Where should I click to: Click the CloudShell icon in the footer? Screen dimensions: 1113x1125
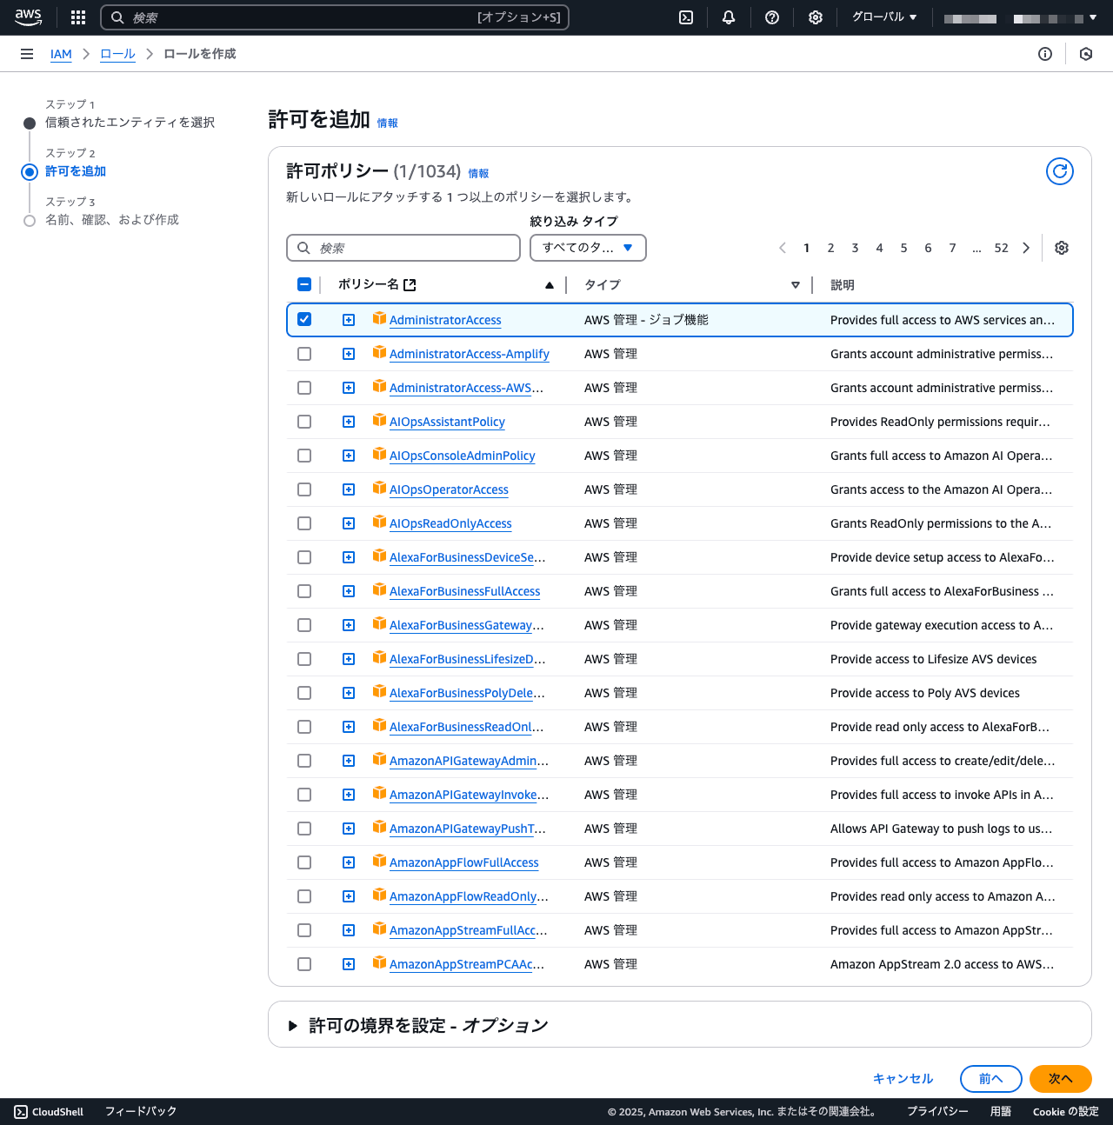(21, 1112)
